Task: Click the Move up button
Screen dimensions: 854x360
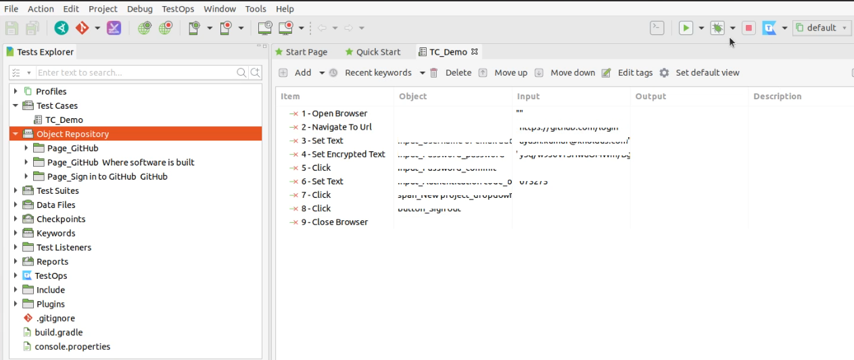Action: pos(503,72)
